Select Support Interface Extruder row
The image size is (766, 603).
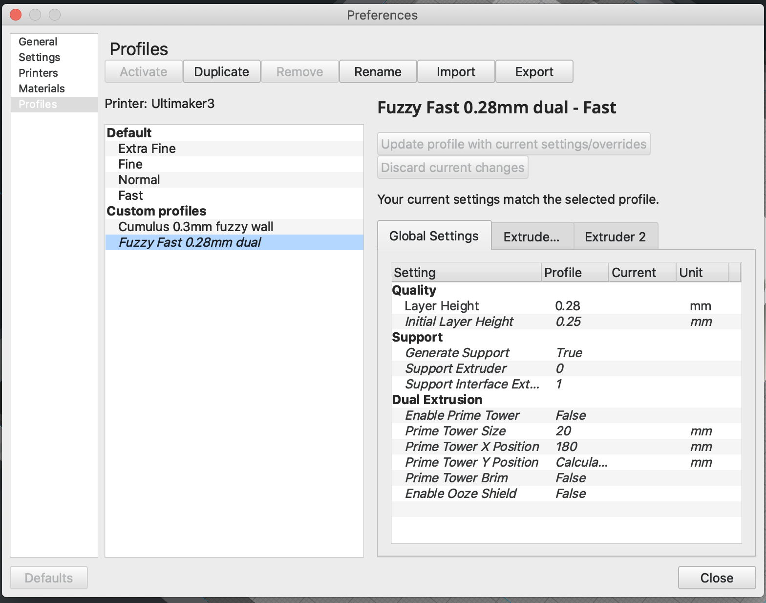(567, 384)
